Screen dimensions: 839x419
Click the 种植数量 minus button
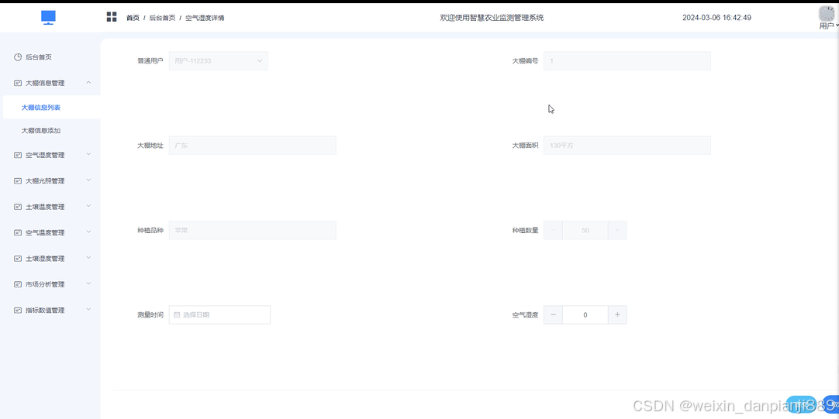pyautogui.click(x=554, y=230)
